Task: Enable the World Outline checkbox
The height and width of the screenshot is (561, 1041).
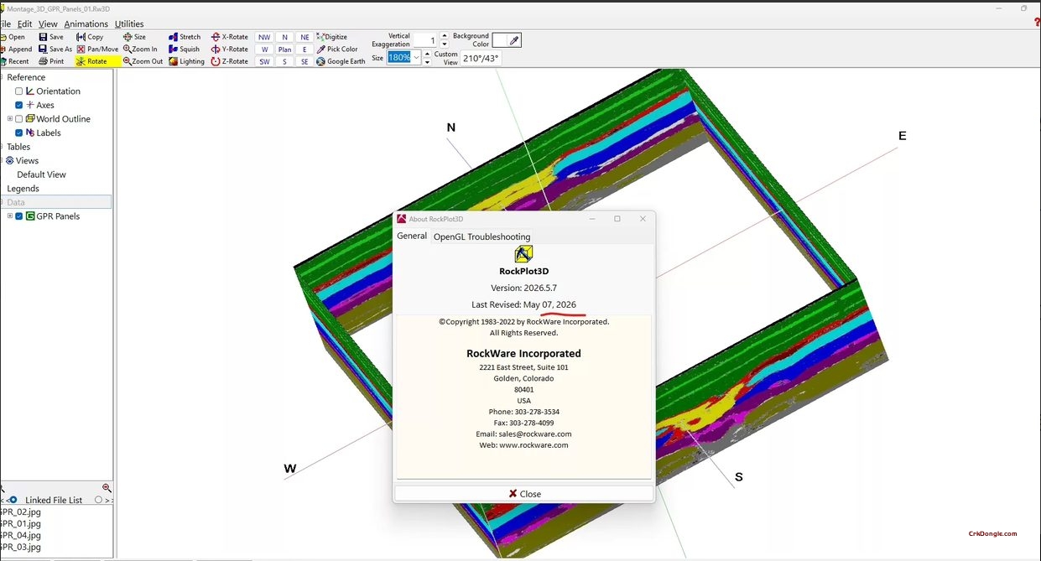Action: pyautogui.click(x=19, y=119)
